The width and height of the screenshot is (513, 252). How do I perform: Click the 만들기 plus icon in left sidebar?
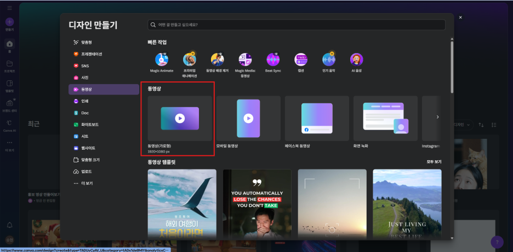tap(9, 22)
